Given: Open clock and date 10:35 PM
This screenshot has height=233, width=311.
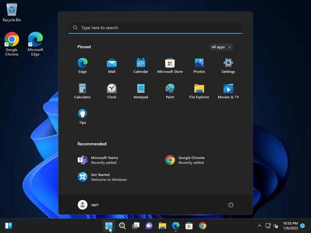Looking at the screenshot, I should (x=290, y=226).
